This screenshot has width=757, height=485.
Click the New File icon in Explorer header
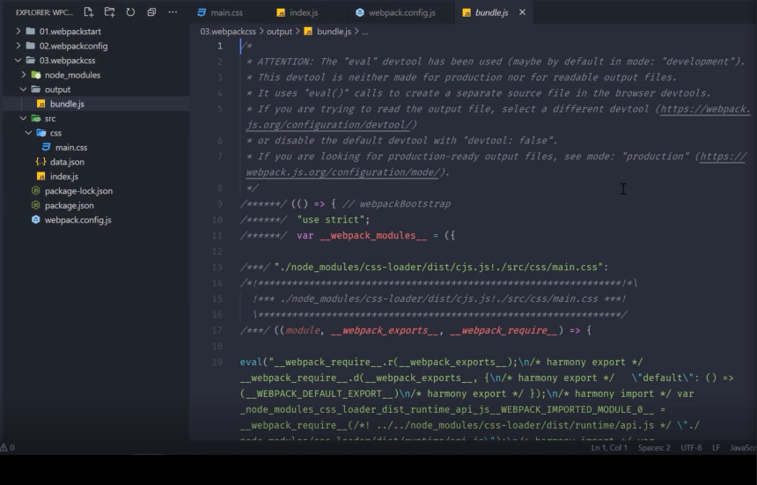88,12
